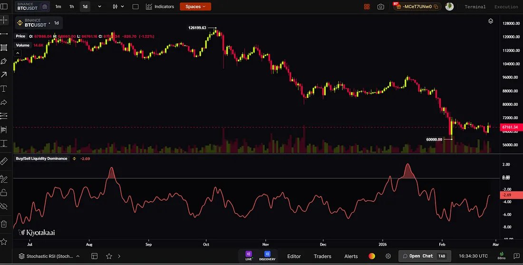Toggle the lock drawings icon
Viewport: 523px width, 265px height.
(4, 193)
